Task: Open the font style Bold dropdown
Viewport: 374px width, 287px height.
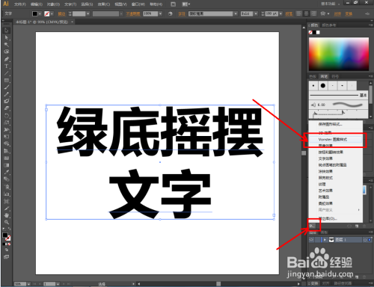Action: click(256, 13)
